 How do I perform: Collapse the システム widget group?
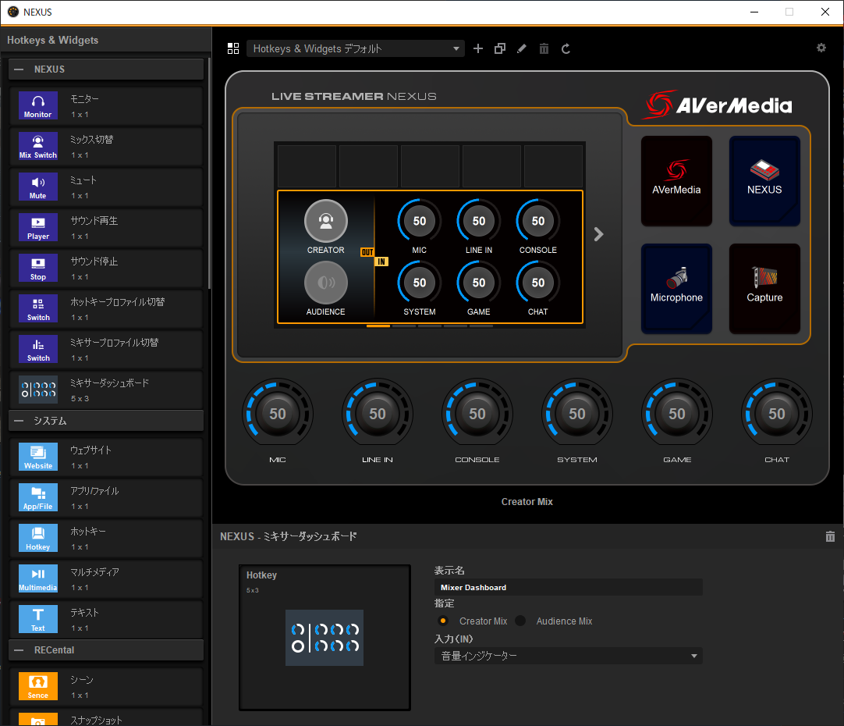click(x=19, y=421)
